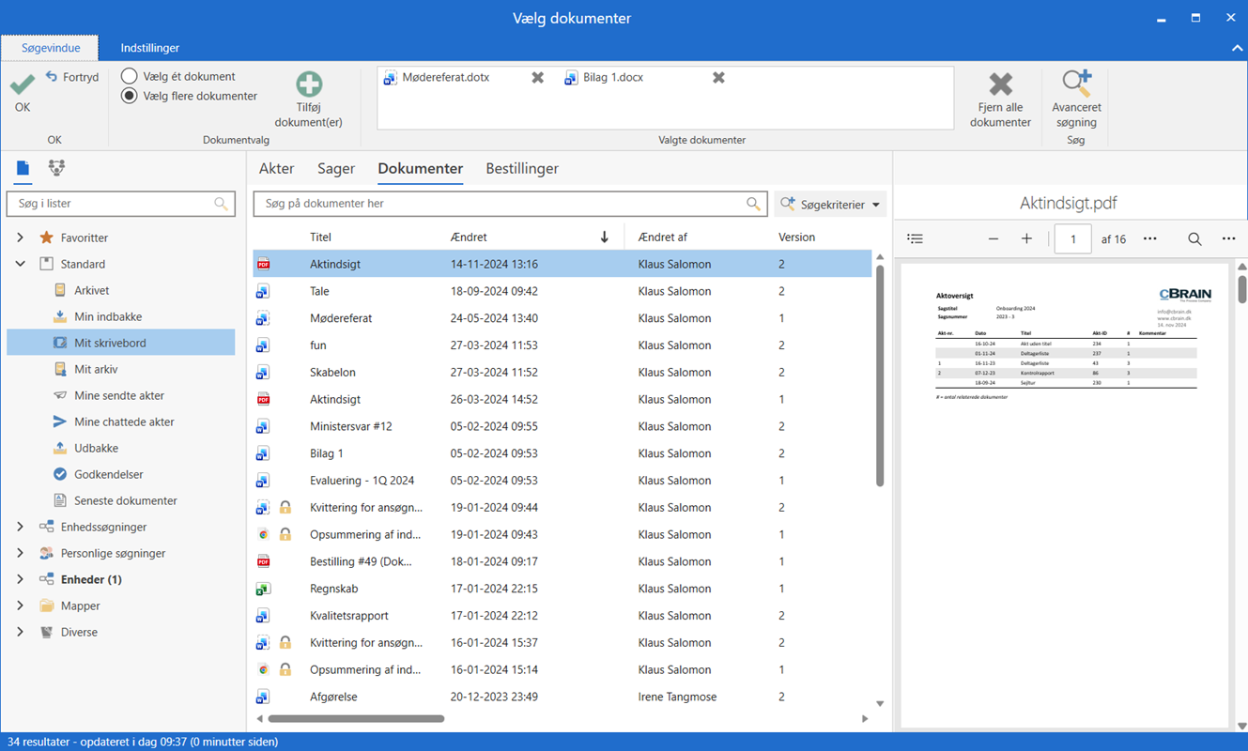This screenshot has height=751, width=1248.
Task: Toggle the preview table of contents icon
Action: point(916,239)
